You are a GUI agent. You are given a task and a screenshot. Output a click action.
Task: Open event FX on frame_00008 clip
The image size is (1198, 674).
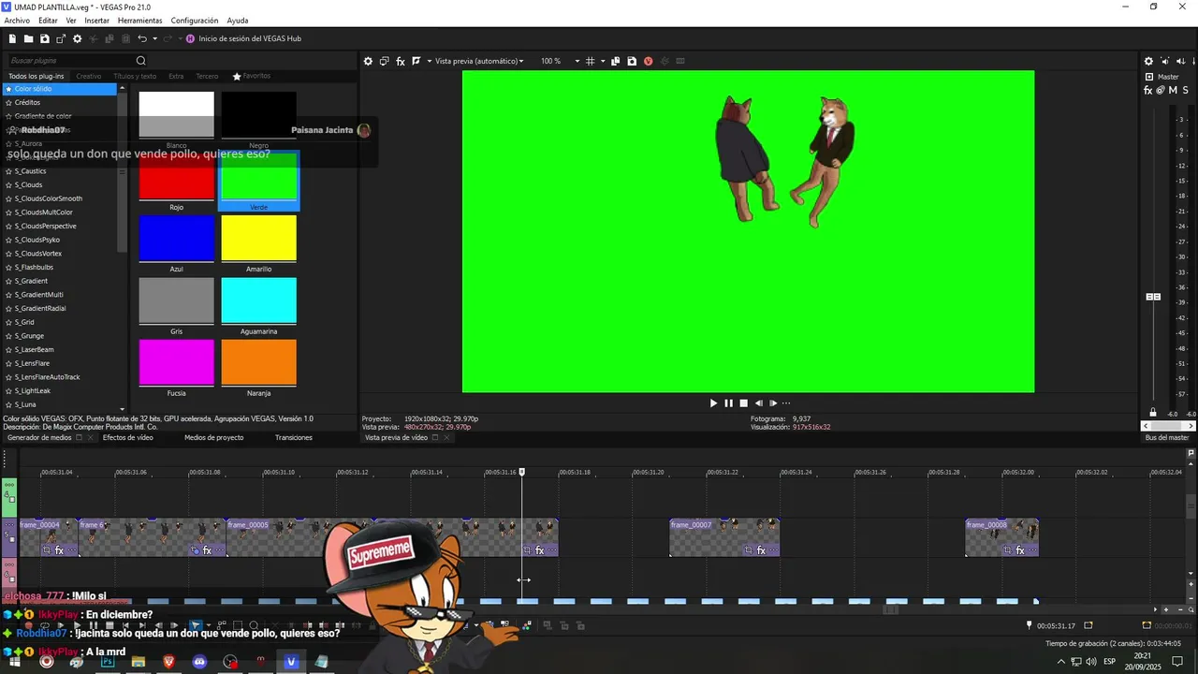pos(1021,550)
